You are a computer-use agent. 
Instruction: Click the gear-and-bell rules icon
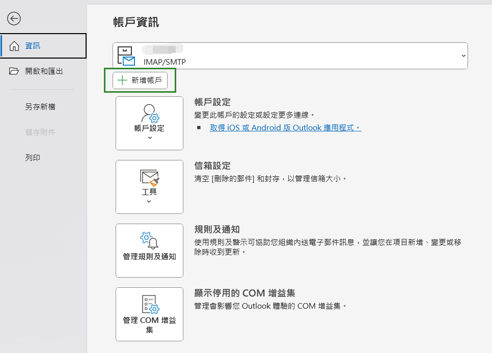[x=150, y=240]
